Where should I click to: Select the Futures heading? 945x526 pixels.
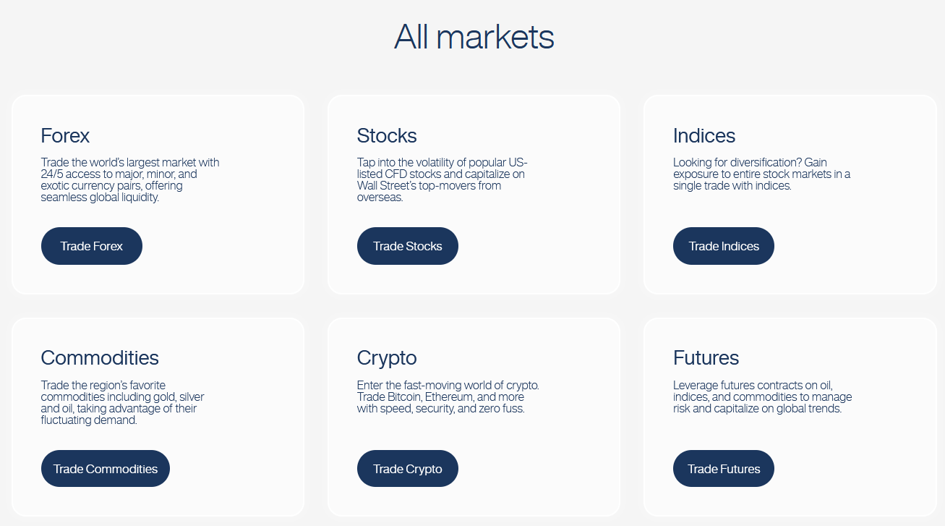point(706,358)
